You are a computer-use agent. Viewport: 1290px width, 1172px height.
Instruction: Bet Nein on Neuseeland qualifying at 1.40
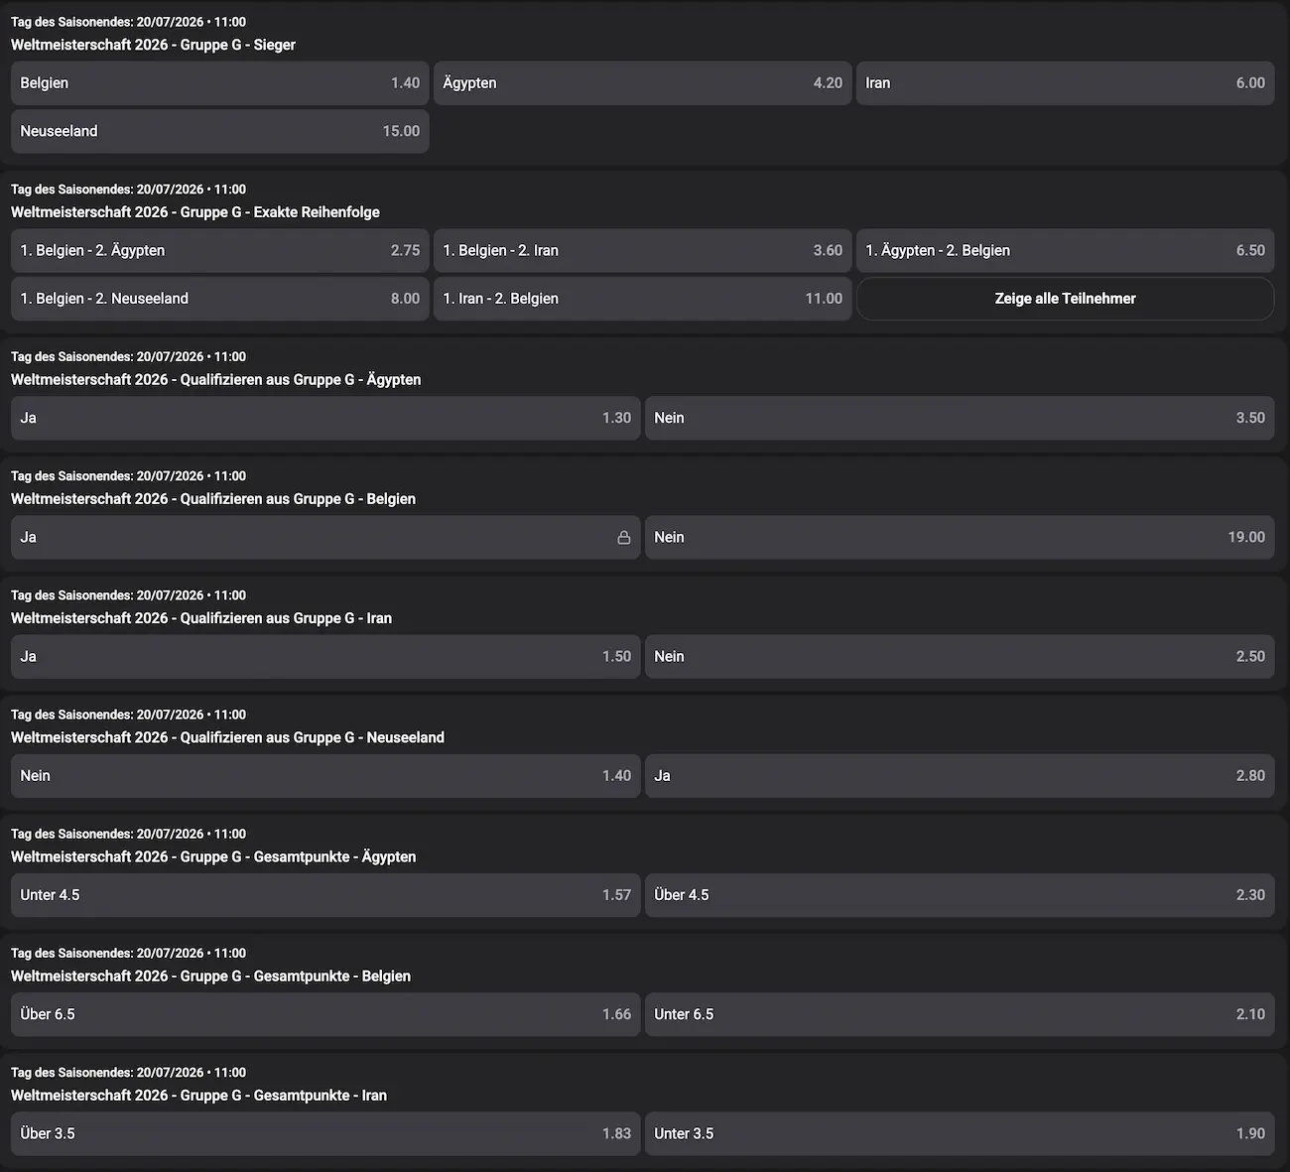(325, 776)
